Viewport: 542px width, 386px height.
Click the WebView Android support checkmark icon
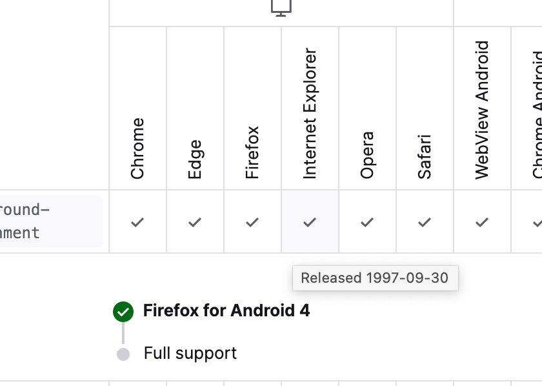[x=482, y=222]
